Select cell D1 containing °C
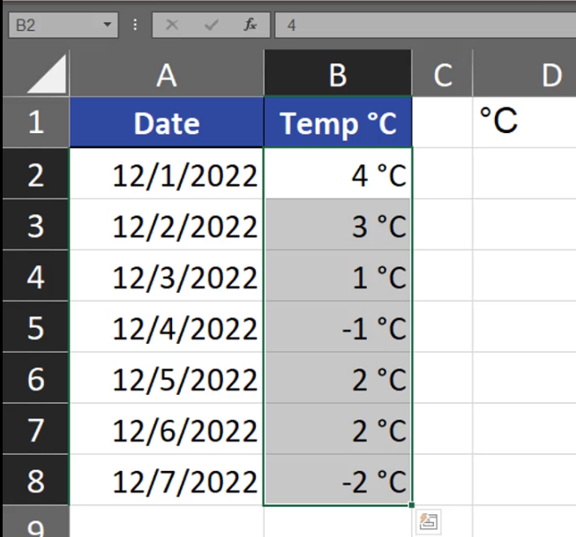The width and height of the screenshot is (576, 537). coord(524,122)
